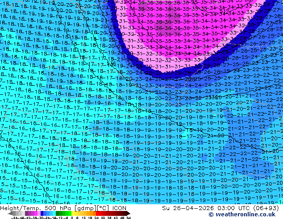Click the ICON model name label

point(119,208)
